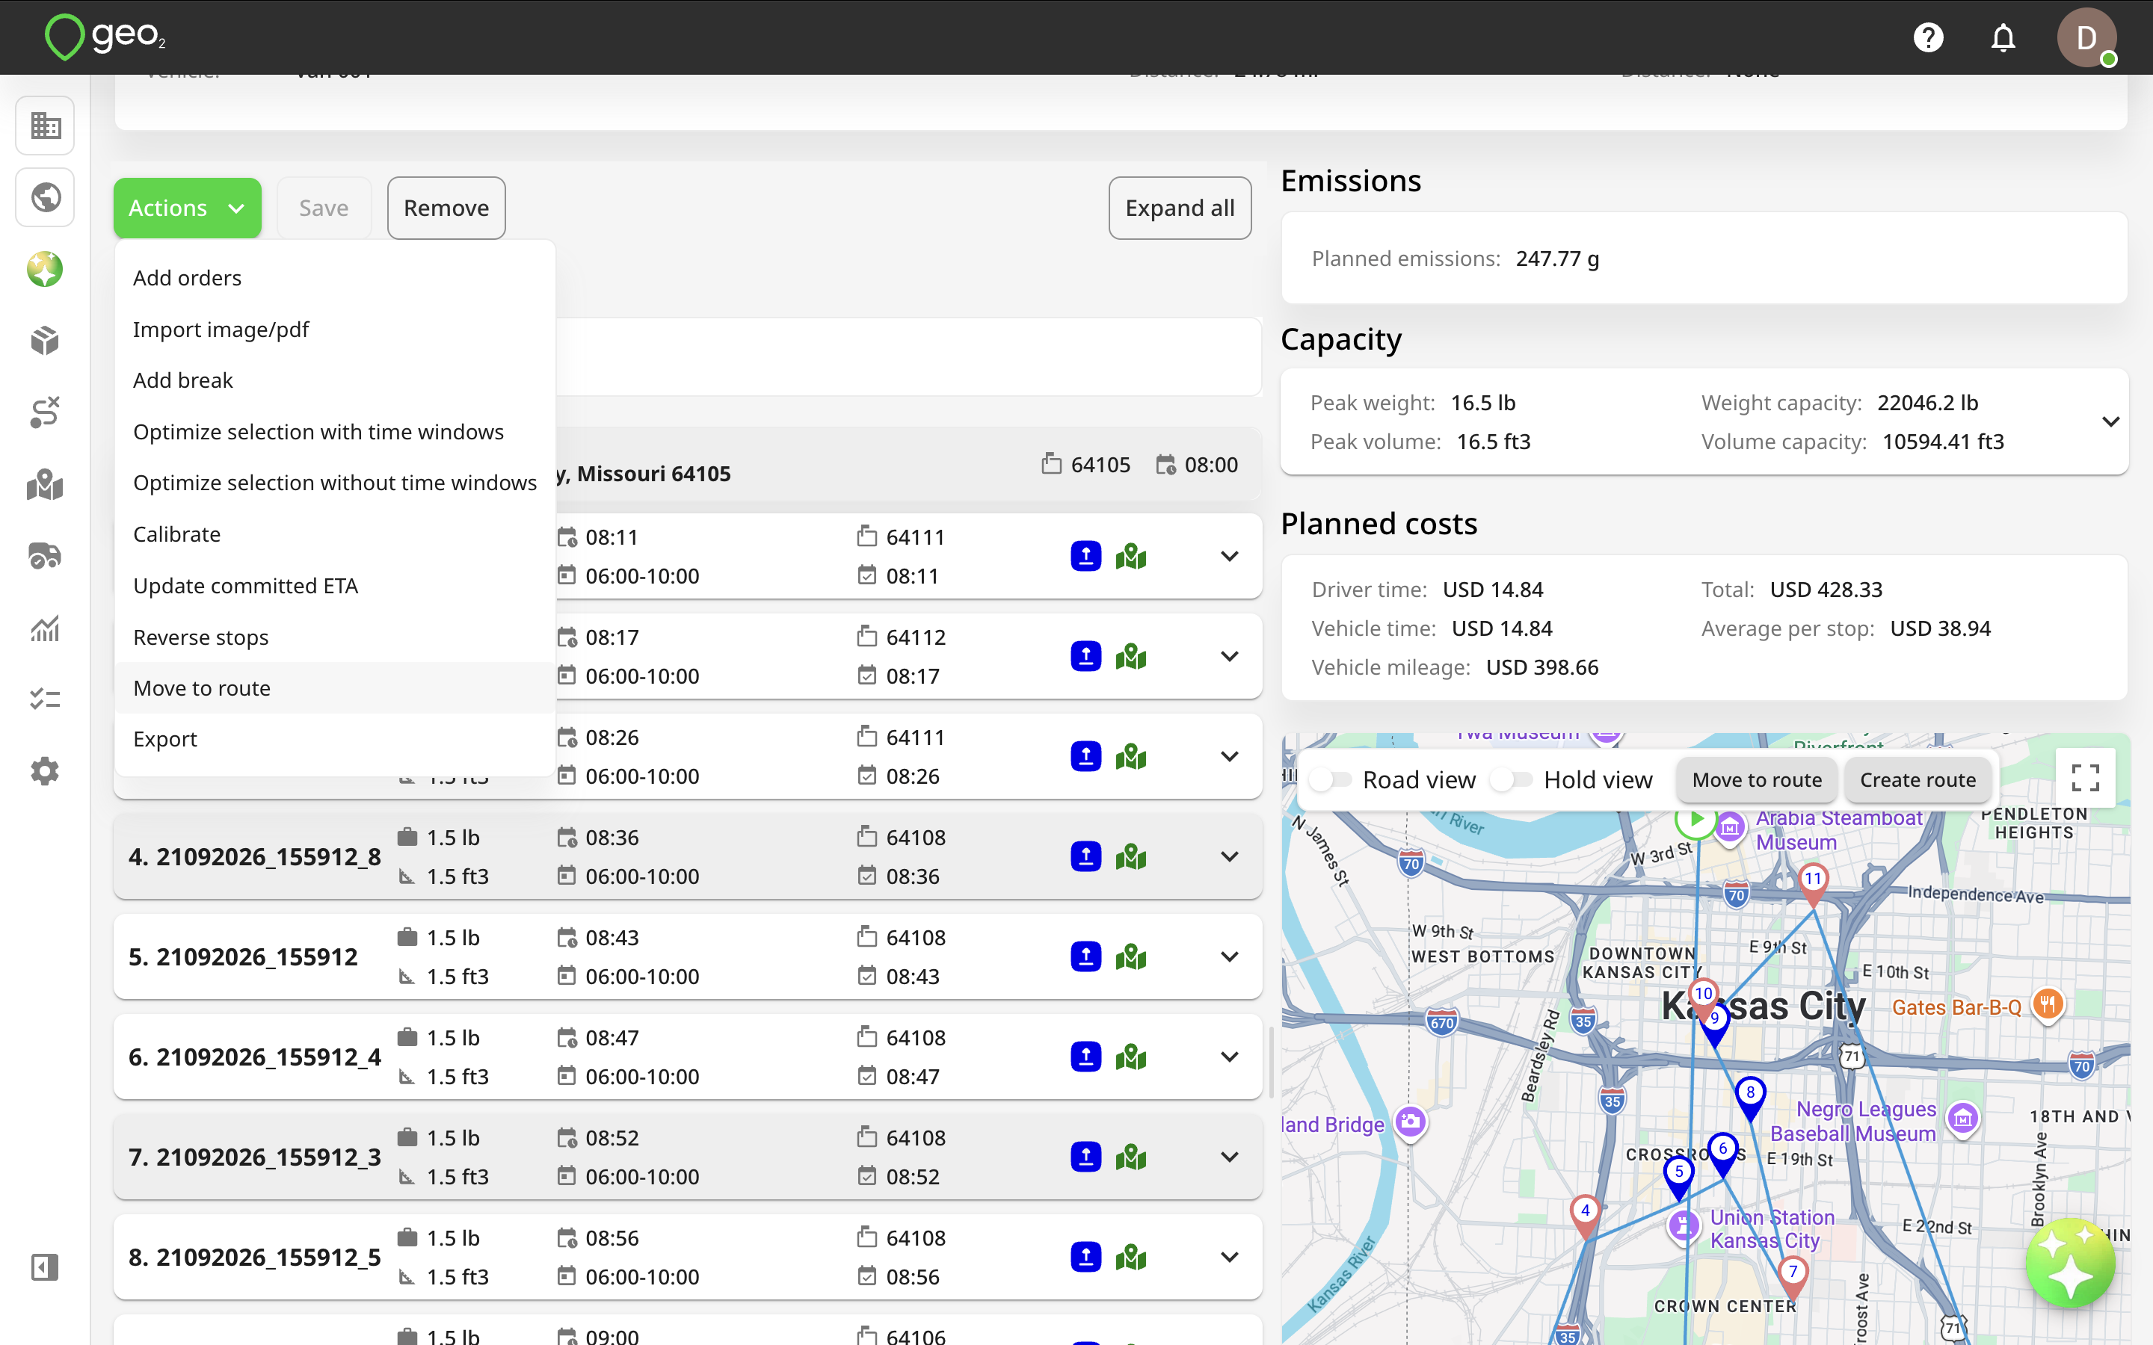
Task: Expand stop 6. 21092026_155912_4 details
Action: click(x=1230, y=1057)
